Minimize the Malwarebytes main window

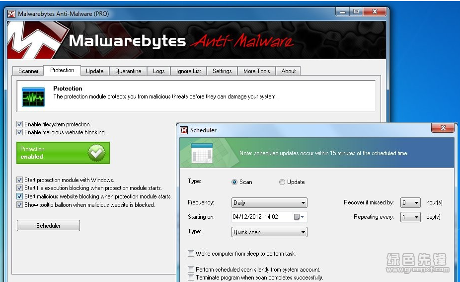click(343, 12)
